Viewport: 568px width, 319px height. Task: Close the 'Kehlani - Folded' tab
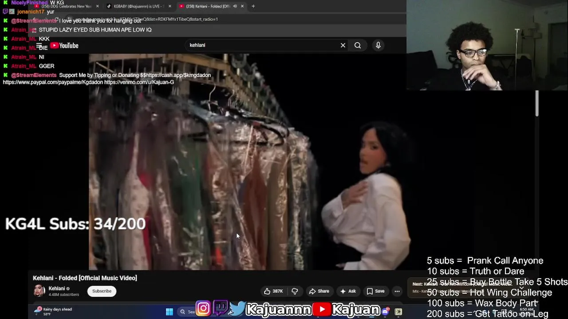point(242,6)
